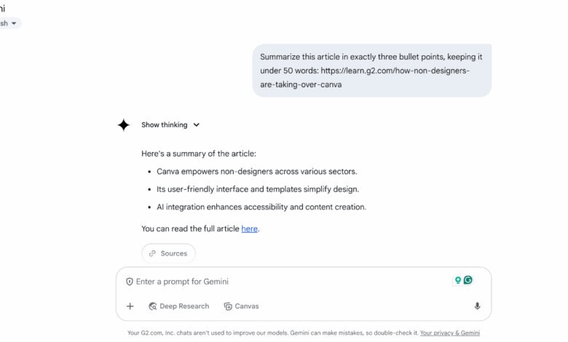The image size is (568, 342).
Task: Open the "Your privacy & Gemini" link
Action: pos(450,333)
